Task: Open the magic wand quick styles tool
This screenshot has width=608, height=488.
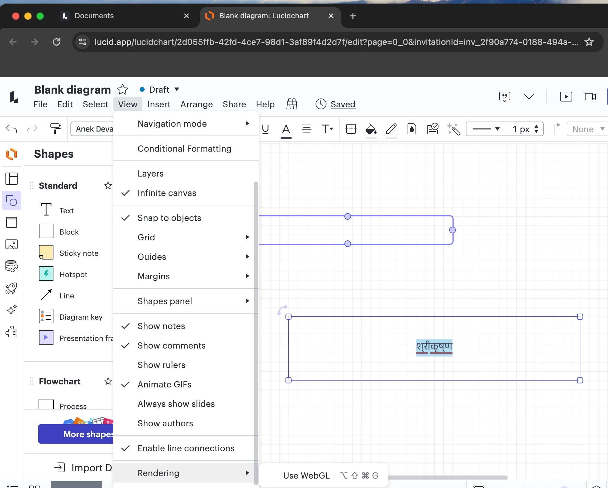Action: coord(453,129)
